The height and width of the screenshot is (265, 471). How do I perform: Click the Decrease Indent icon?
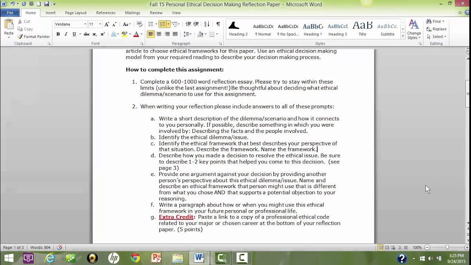click(188, 24)
